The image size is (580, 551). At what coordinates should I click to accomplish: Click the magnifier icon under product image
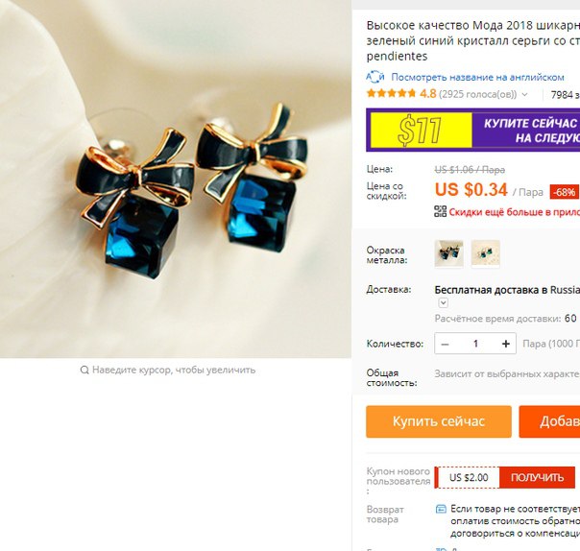click(85, 370)
